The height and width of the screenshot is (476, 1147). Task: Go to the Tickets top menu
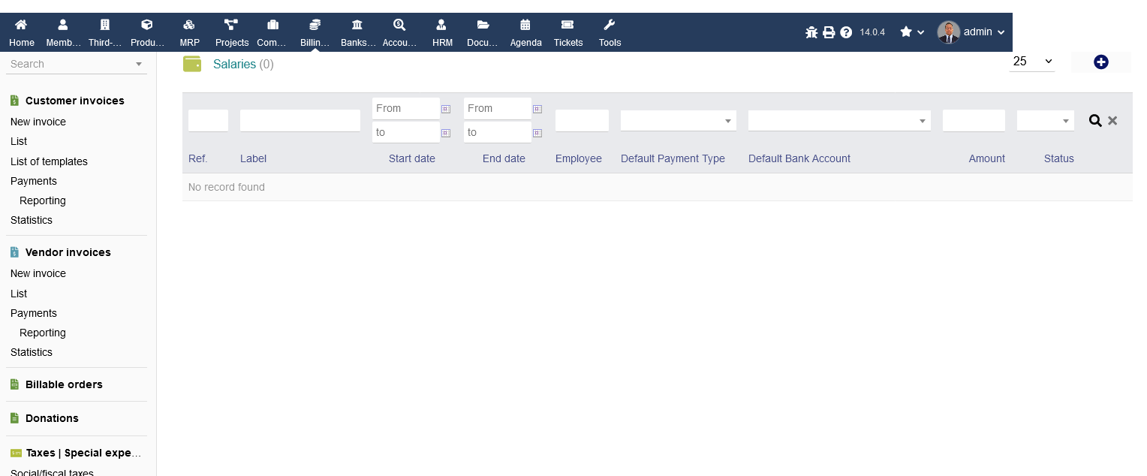point(567,32)
